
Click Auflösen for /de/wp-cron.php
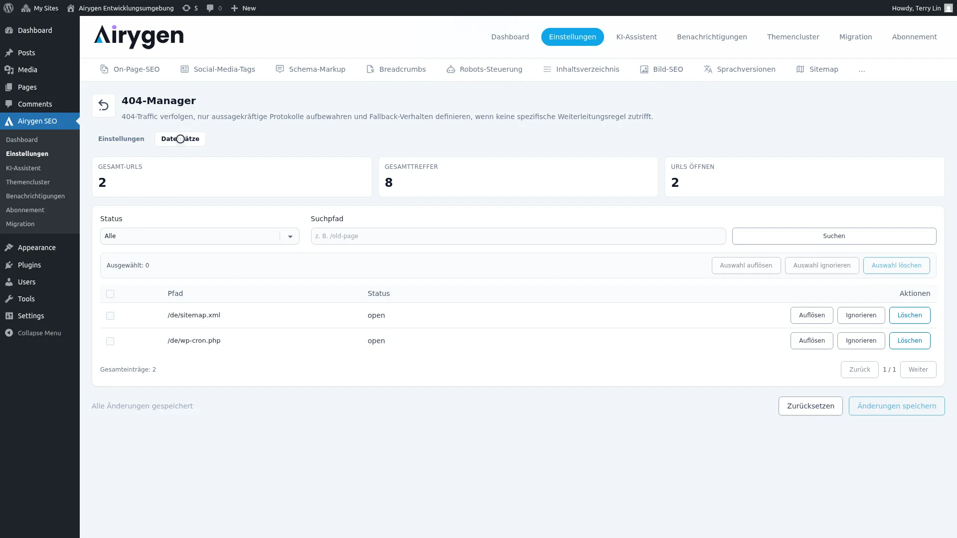(811, 341)
